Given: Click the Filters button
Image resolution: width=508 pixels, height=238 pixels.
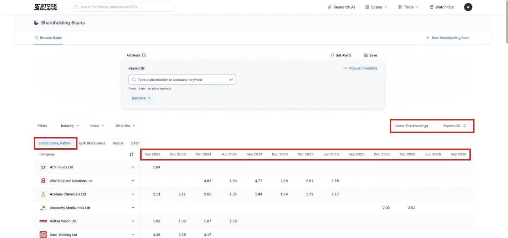Looking at the screenshot, I should [x=42, y=125].
